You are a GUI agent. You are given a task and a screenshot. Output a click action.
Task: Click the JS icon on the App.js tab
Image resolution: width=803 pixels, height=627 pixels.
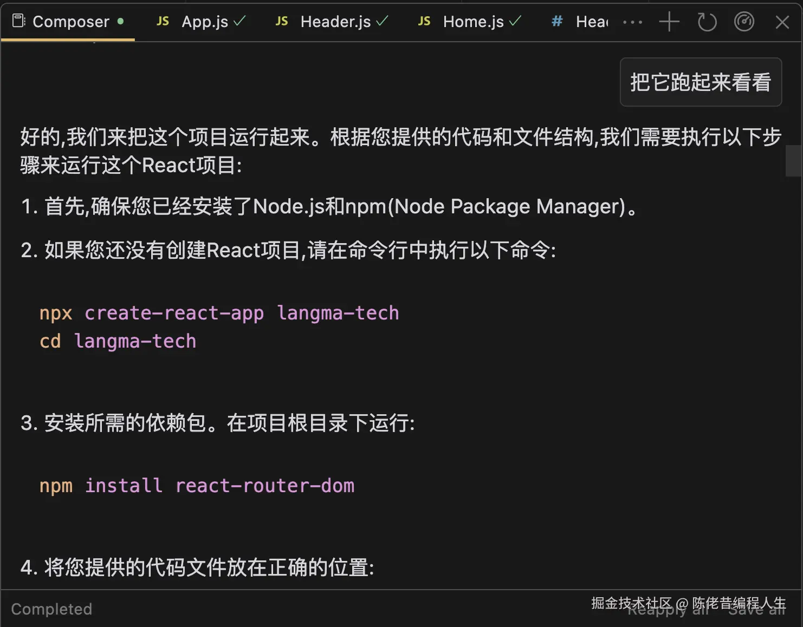click(162, 21)
